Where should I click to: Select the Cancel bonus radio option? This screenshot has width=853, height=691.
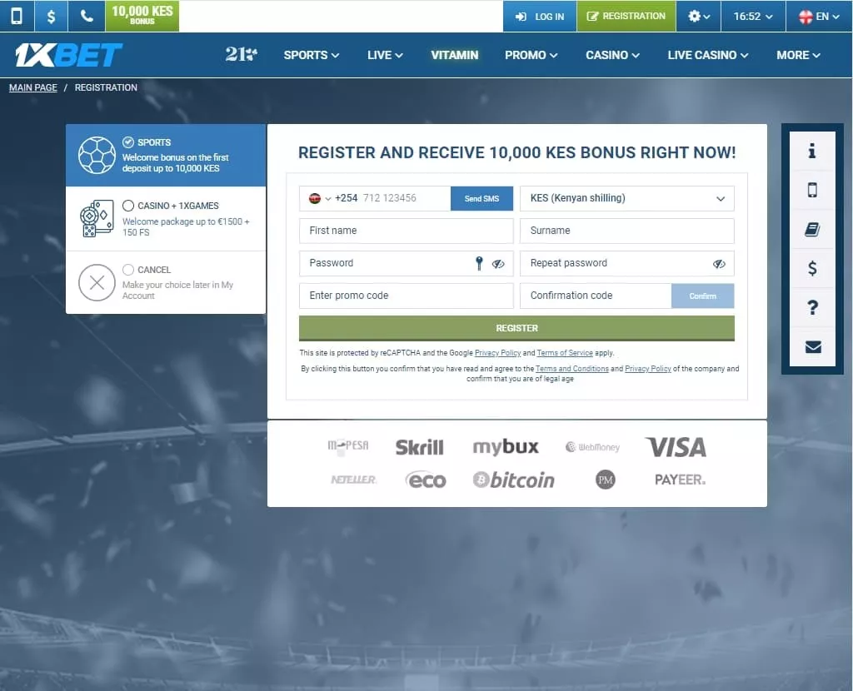coord(128,270)
